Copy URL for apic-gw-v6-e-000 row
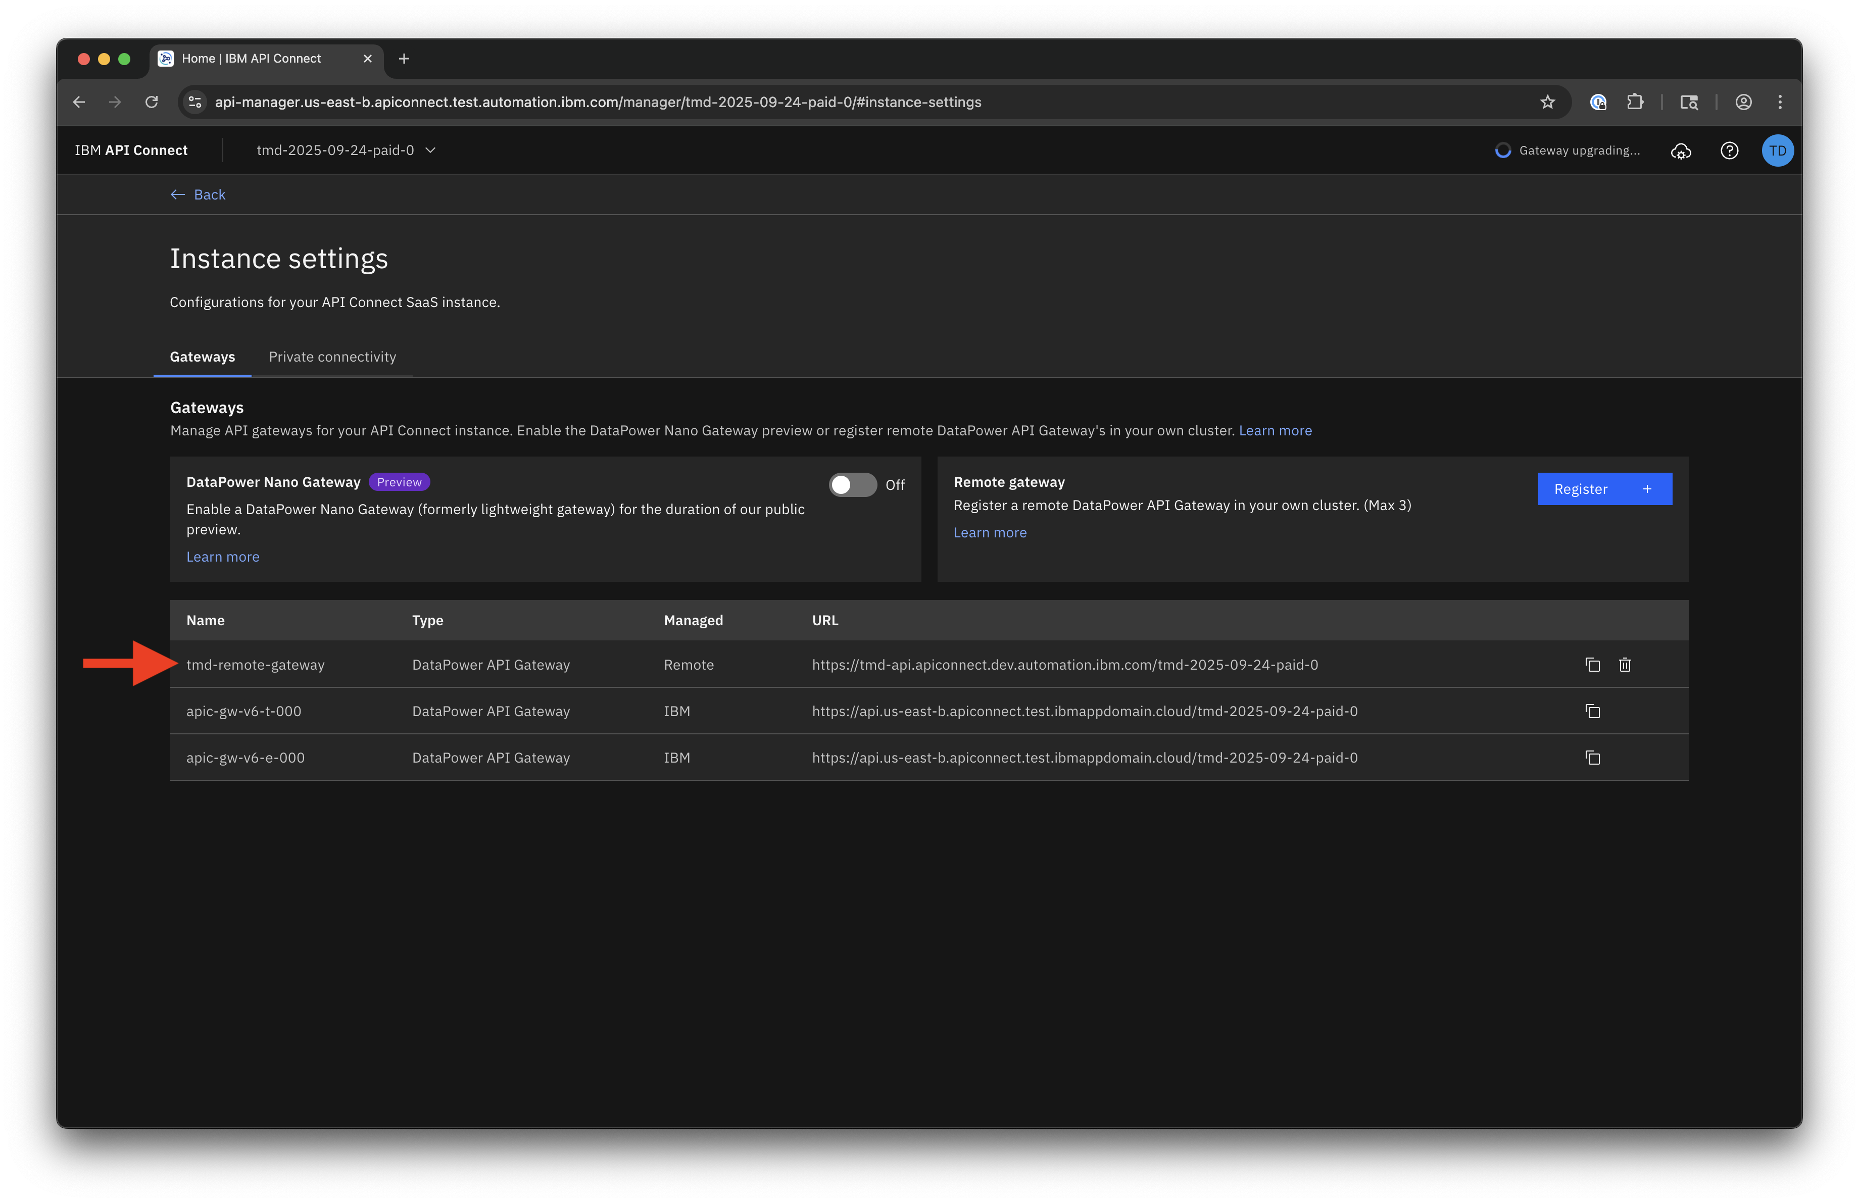Image resolution: width=1859 pixels, height=1203 pixels. 1593,757
